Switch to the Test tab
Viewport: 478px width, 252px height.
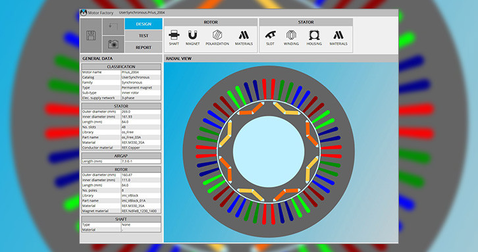[144, 36]
